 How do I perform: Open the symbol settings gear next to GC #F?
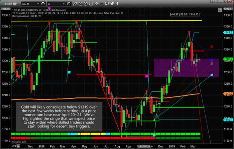43,4
